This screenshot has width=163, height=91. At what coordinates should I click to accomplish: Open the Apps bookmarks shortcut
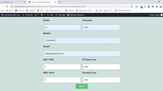(x=2, y=11)
